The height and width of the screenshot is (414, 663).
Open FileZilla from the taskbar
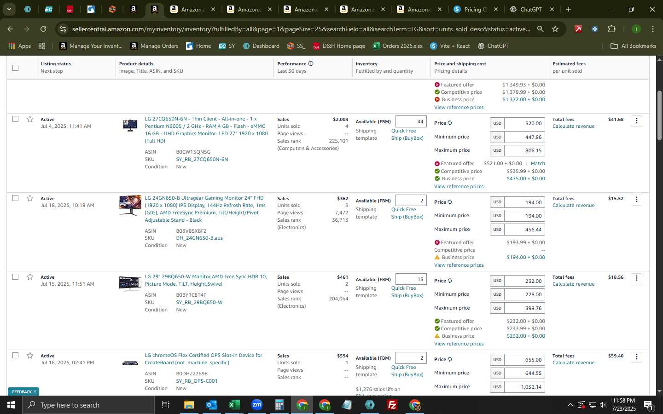click(x=392, y=405)
